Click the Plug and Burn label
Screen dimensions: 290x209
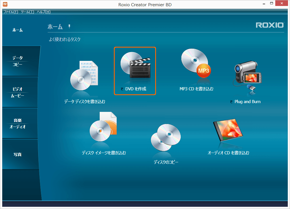248,102
